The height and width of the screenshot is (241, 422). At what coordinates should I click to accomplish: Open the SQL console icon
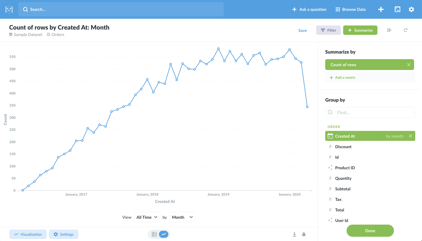point(397,9)
